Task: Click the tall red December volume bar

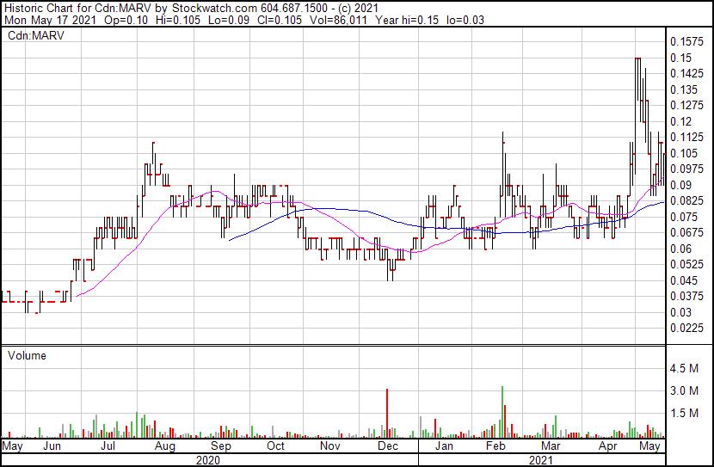Action: click(x=388, y=413)
